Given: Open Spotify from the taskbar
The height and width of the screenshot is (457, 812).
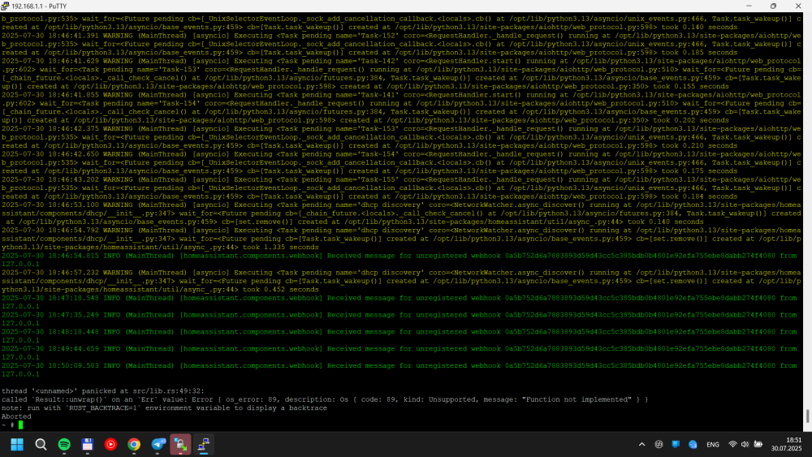Looking at the screenshot, I should point(64,445).
